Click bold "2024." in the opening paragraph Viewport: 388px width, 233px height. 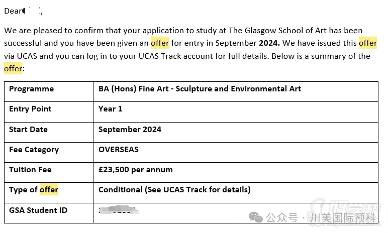(x=269, y=43)
